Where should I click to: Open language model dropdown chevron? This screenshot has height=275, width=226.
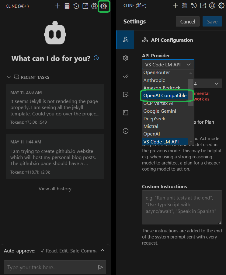coord(217,84)
